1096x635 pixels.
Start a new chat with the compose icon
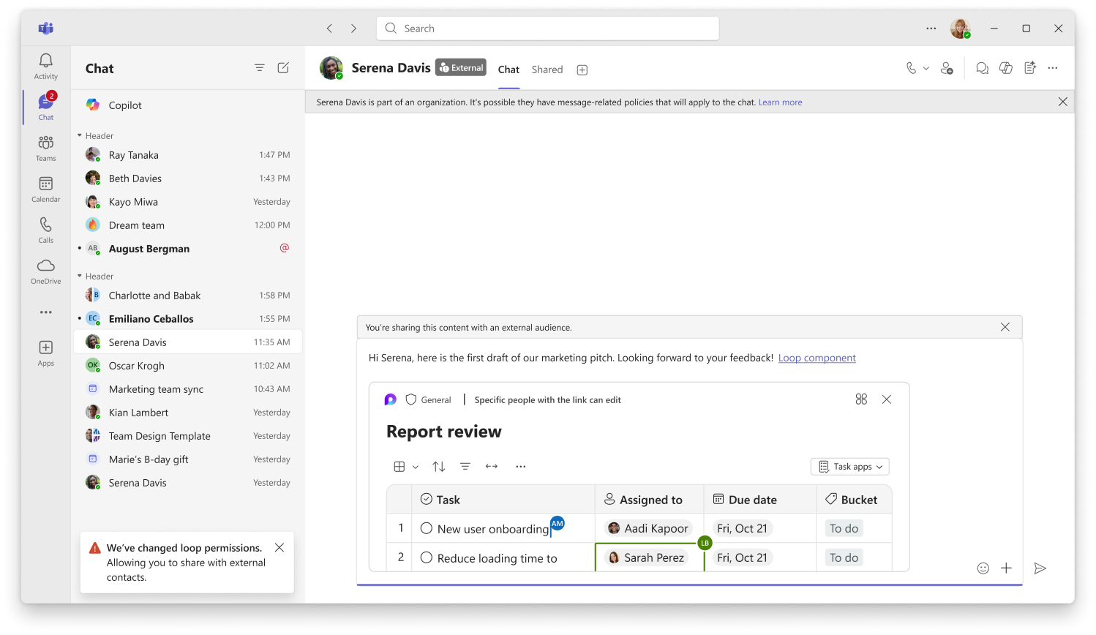(x=283, y=67)
